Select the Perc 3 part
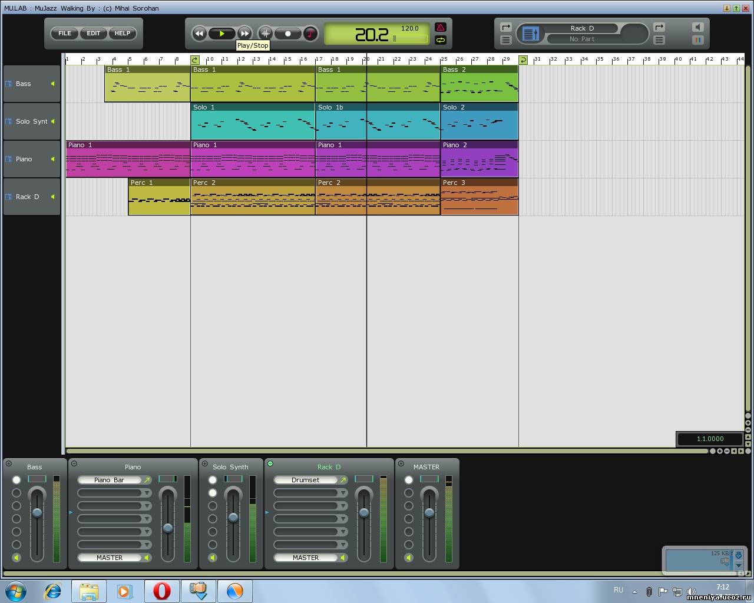The image size is (754, 603). (479, 197)
